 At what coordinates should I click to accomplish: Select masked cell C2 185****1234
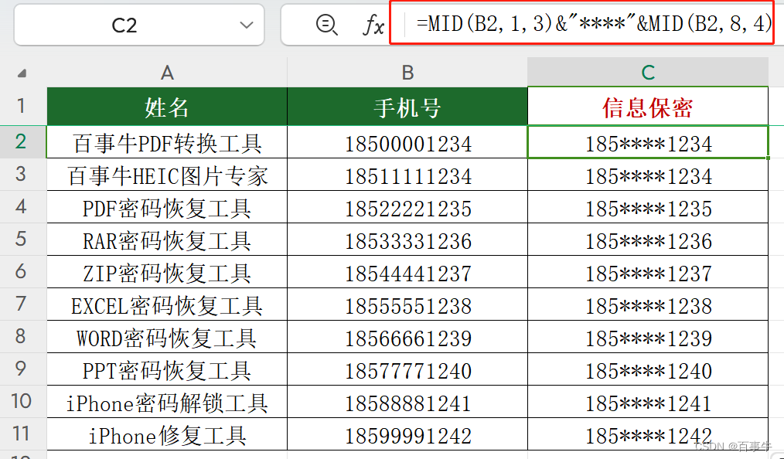pos(648,142)
